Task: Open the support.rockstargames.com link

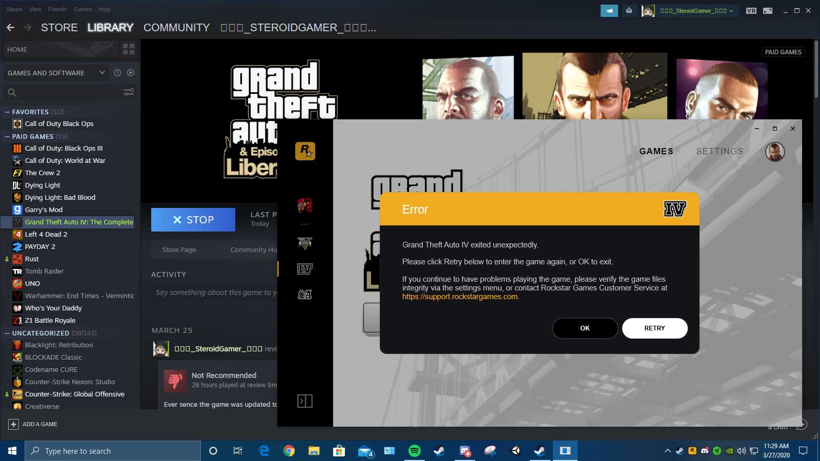Action: coord(460,297)
